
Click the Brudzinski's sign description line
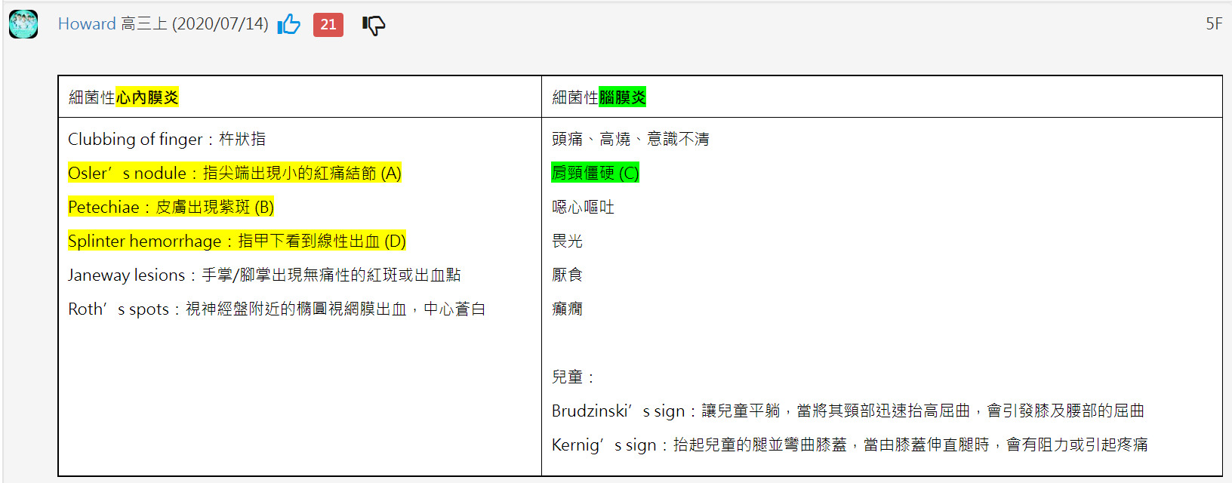point(847,411)
